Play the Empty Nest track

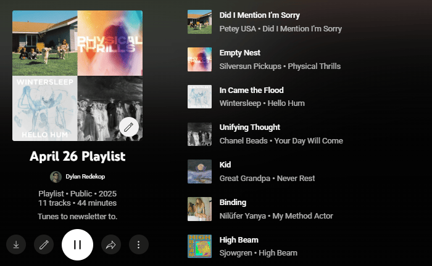point(239,53)
